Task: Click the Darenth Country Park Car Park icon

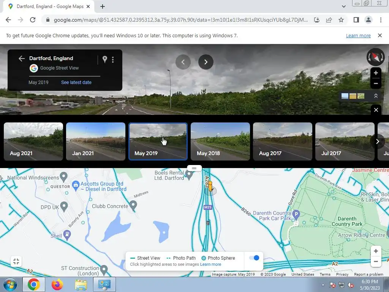Action: tap(296, 214)
